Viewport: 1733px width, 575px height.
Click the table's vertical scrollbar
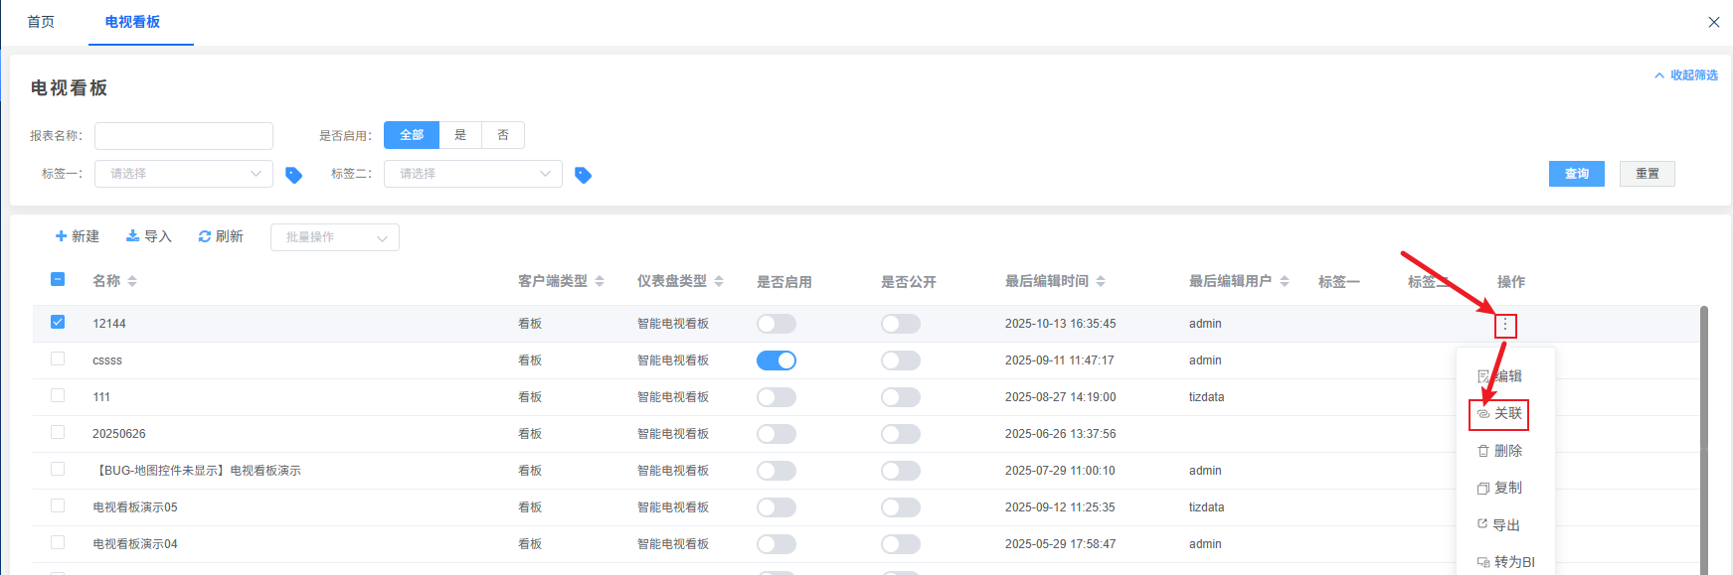[x=1703, y=437]
